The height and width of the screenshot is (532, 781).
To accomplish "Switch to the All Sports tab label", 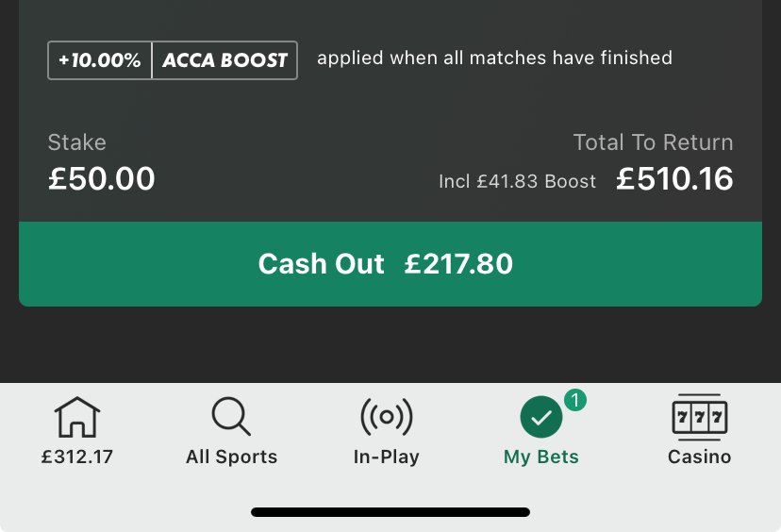I will pos(231,457).
